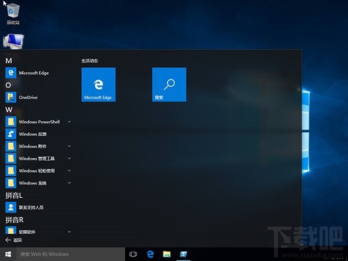This screenshot has width=348, height=261.
Task: Open the 搜索 search tile
Action: pyautogui.click(x=169, y=85)
